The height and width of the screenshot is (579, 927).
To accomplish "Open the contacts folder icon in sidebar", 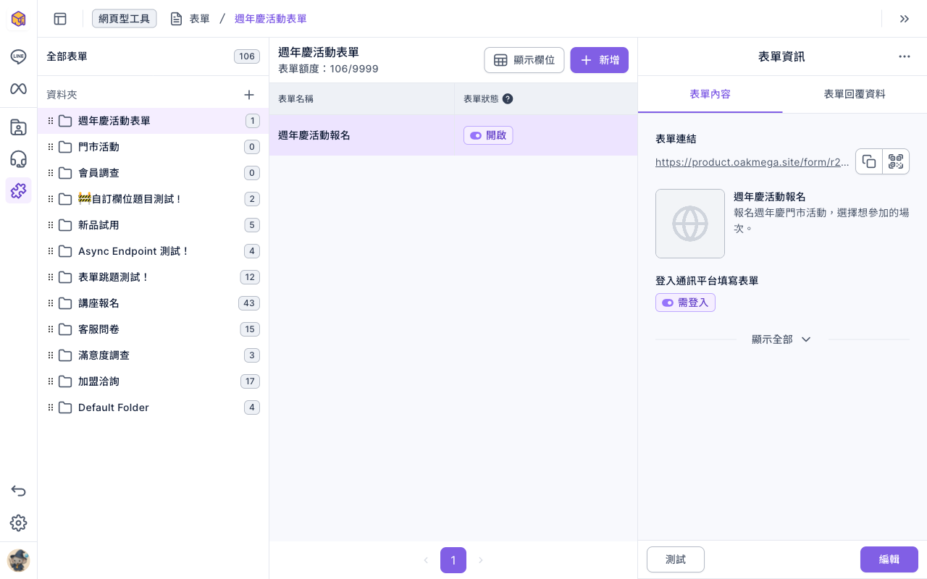I will [x=18, y=127].
